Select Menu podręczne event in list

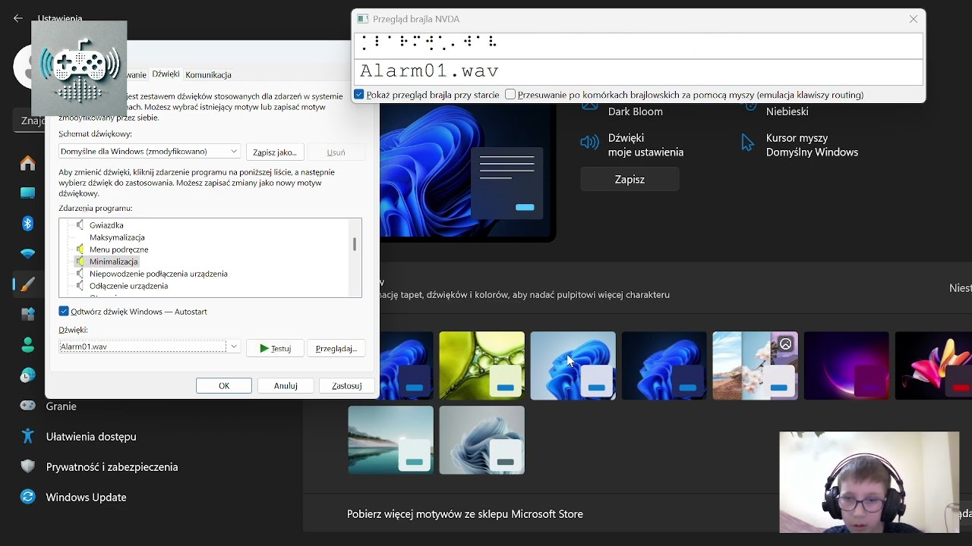[119, 249]
